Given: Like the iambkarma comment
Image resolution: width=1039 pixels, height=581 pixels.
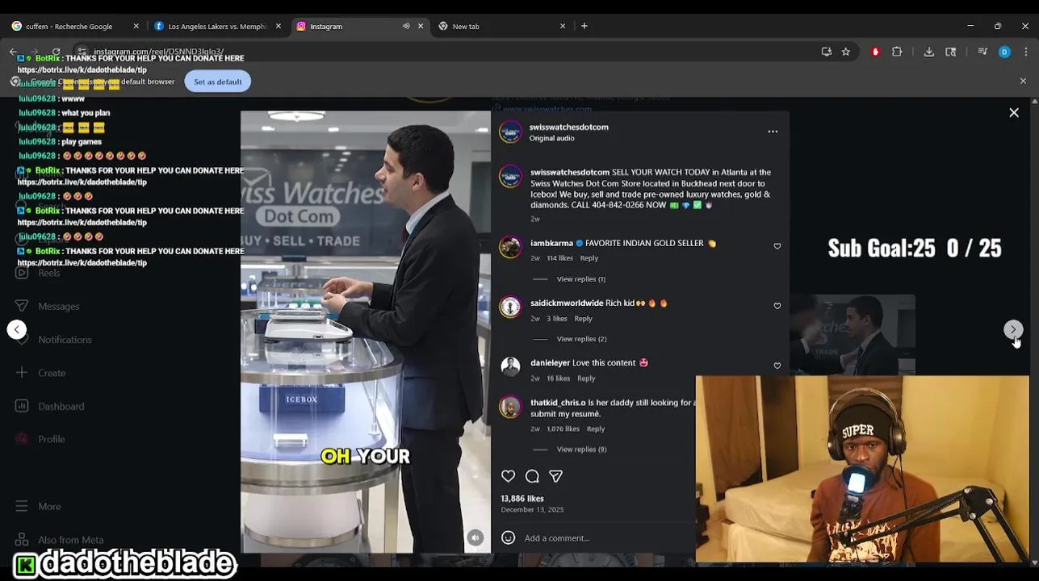Looking at the screenshot, I should coord(777,246).
